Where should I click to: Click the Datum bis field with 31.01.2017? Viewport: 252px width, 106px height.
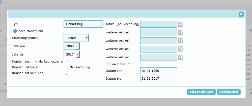[158, 79]
